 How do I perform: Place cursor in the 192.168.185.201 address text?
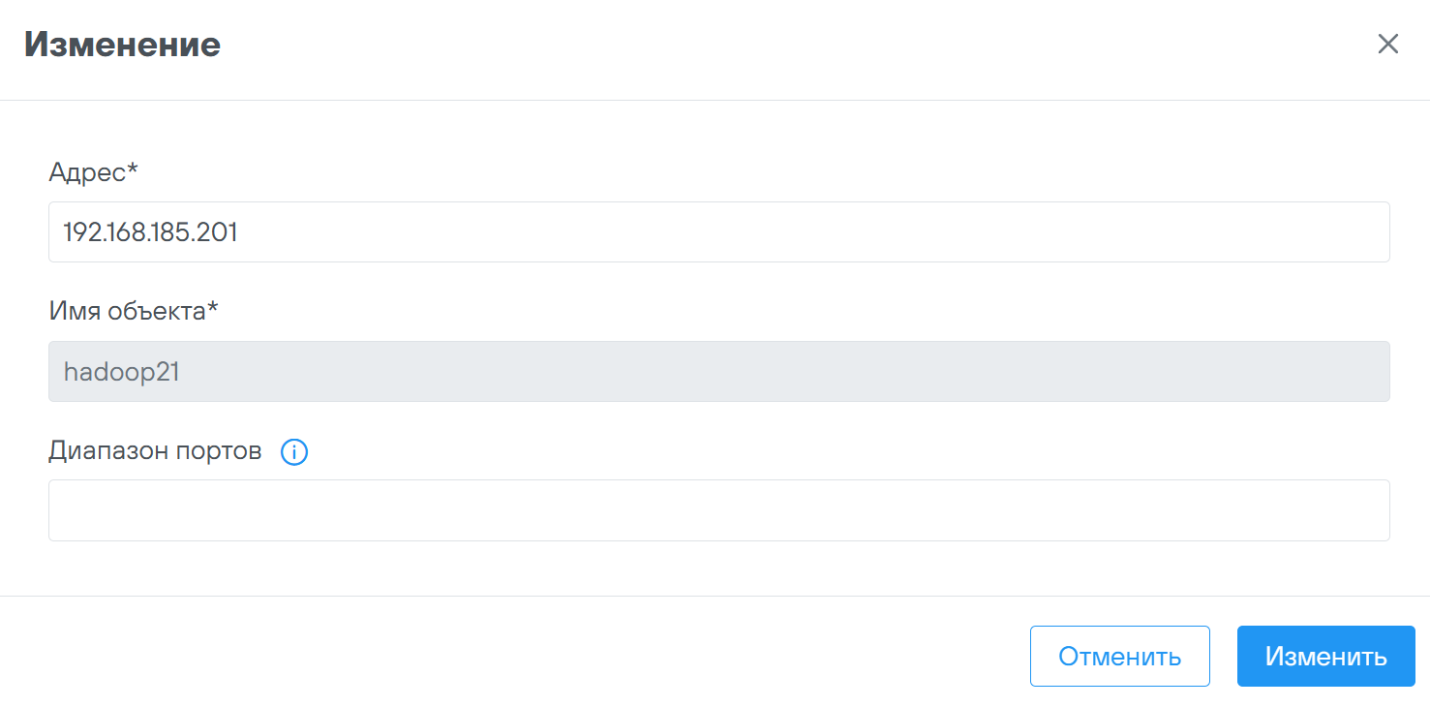point(150,232)
